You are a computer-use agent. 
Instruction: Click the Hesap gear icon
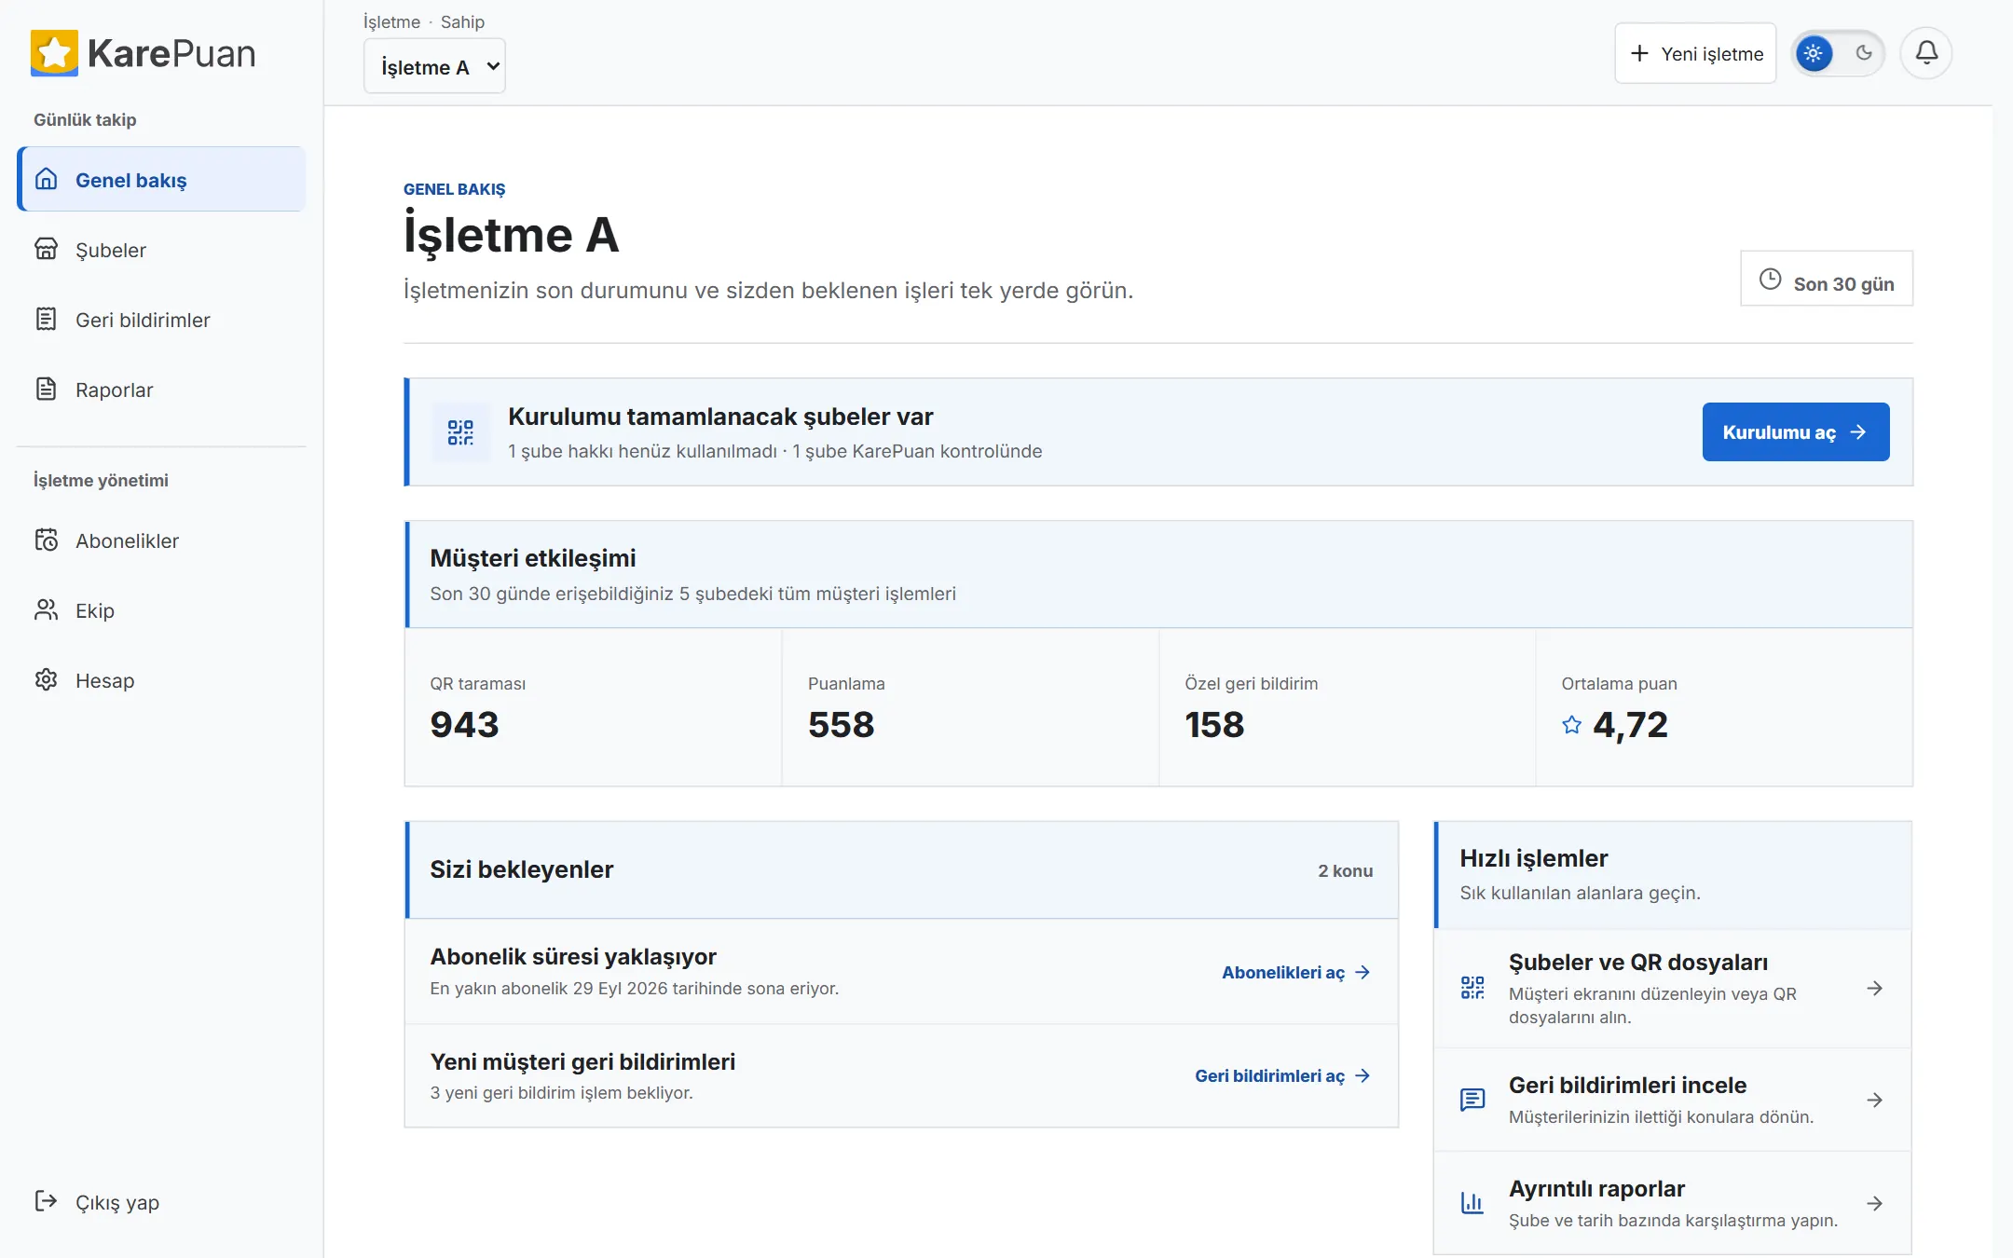pyautogui.click(x=47, y=680)
